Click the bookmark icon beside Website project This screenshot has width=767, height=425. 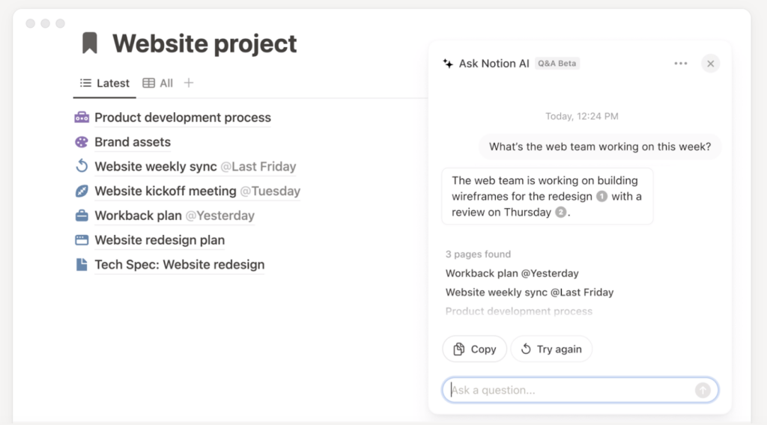90,43
